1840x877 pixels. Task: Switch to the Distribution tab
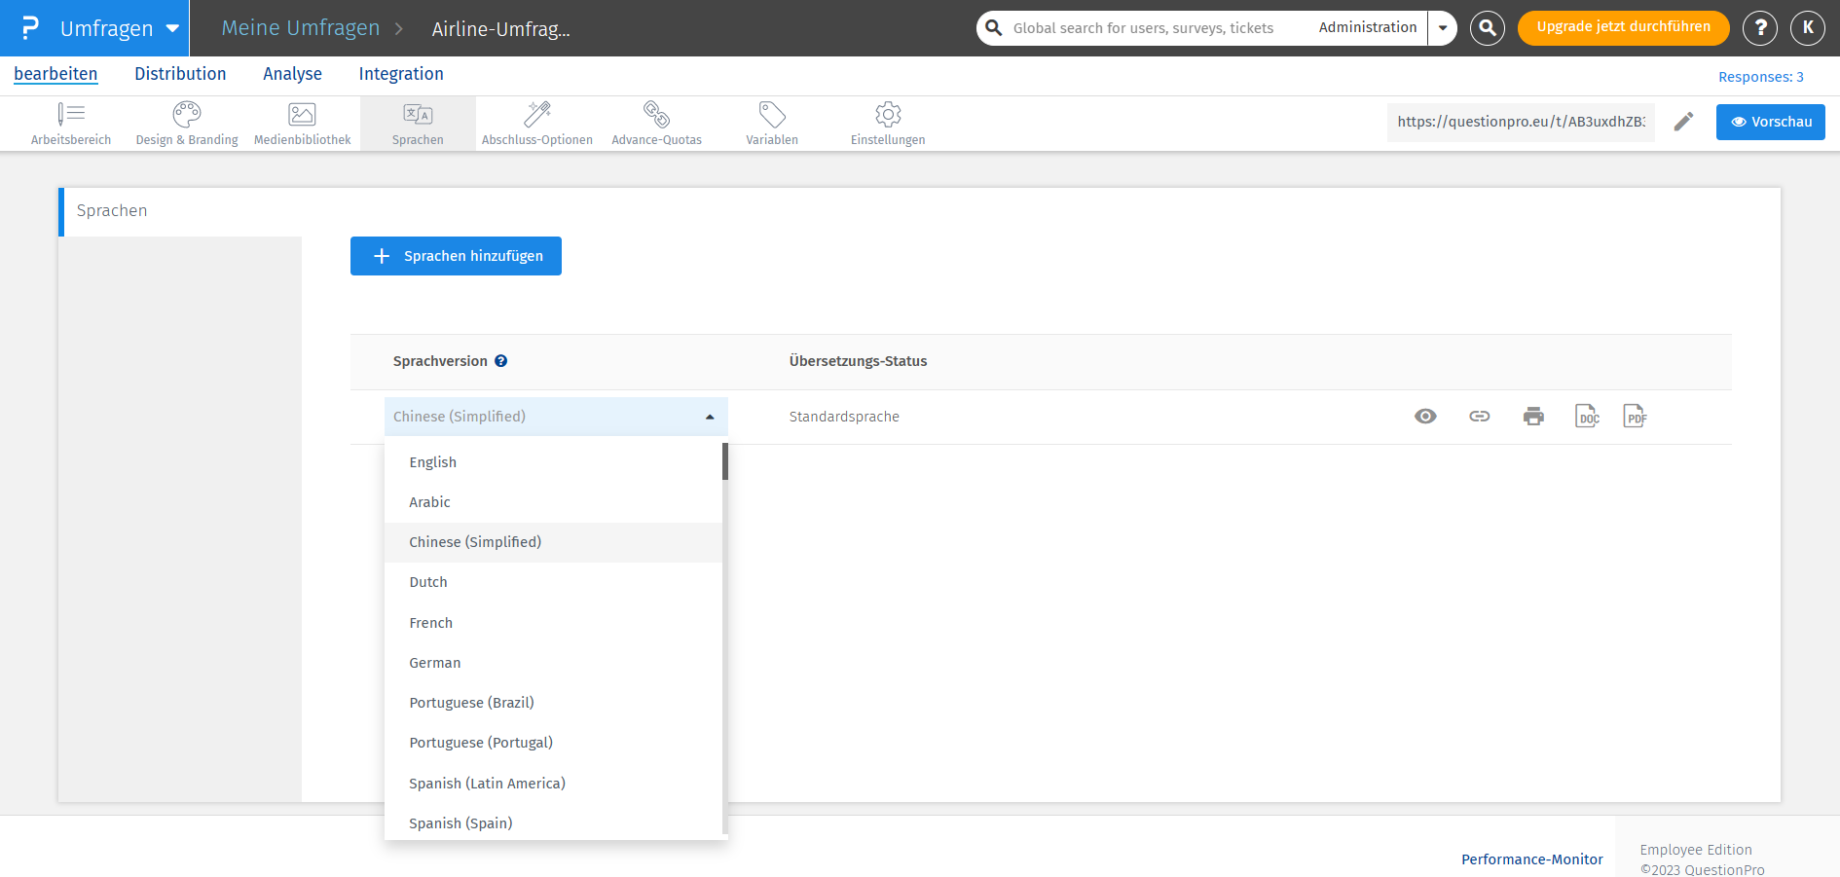tap(180, 74)
